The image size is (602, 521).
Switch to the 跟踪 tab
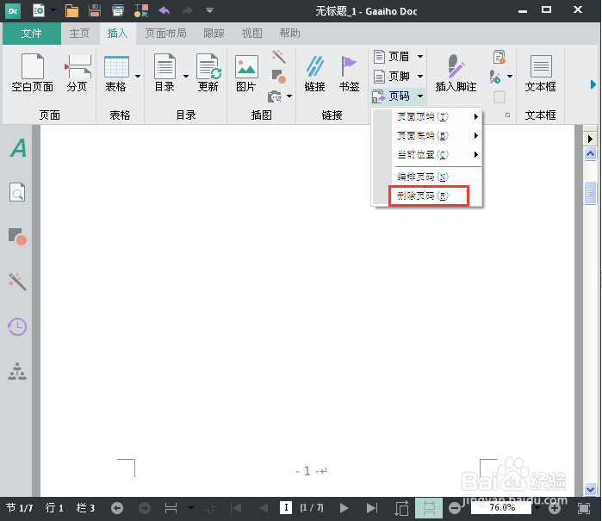pyautogui.click(x=214, y=34)
